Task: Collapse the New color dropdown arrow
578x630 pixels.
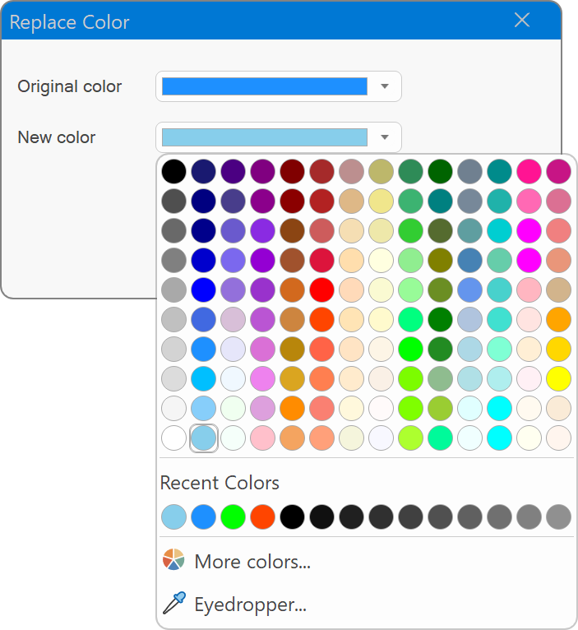Action: pos(384,137)
